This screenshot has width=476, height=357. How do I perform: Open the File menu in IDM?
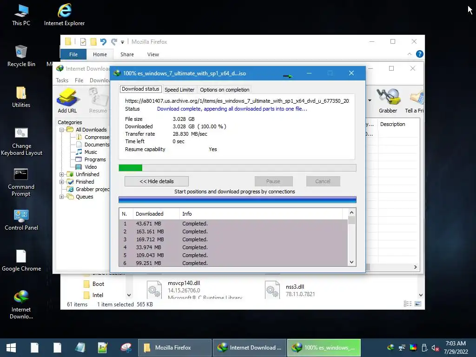click(79, 80)
